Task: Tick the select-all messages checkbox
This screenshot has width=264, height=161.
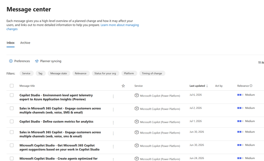Action: pyautogui.click(x=12, y=86)
